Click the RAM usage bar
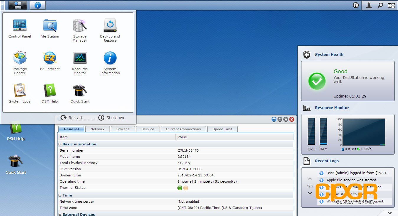This screenshot has height=216, width=398. coord(324,131)
